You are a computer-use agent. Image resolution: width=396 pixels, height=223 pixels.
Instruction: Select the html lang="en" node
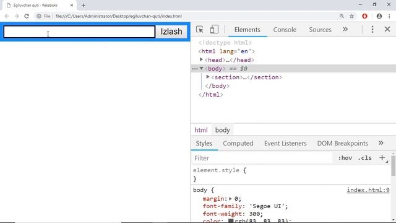[x=226, y=51]
